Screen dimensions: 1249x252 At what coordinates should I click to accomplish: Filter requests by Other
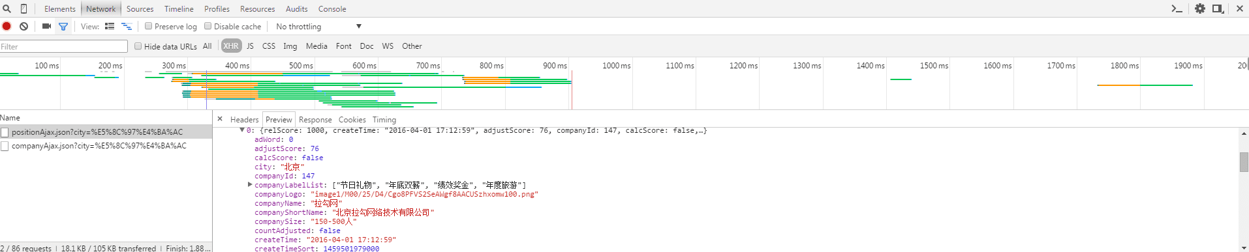(x=412, y=46)
